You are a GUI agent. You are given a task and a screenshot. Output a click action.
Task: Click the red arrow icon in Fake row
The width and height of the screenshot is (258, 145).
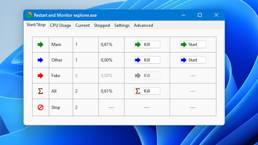(40, 76)
